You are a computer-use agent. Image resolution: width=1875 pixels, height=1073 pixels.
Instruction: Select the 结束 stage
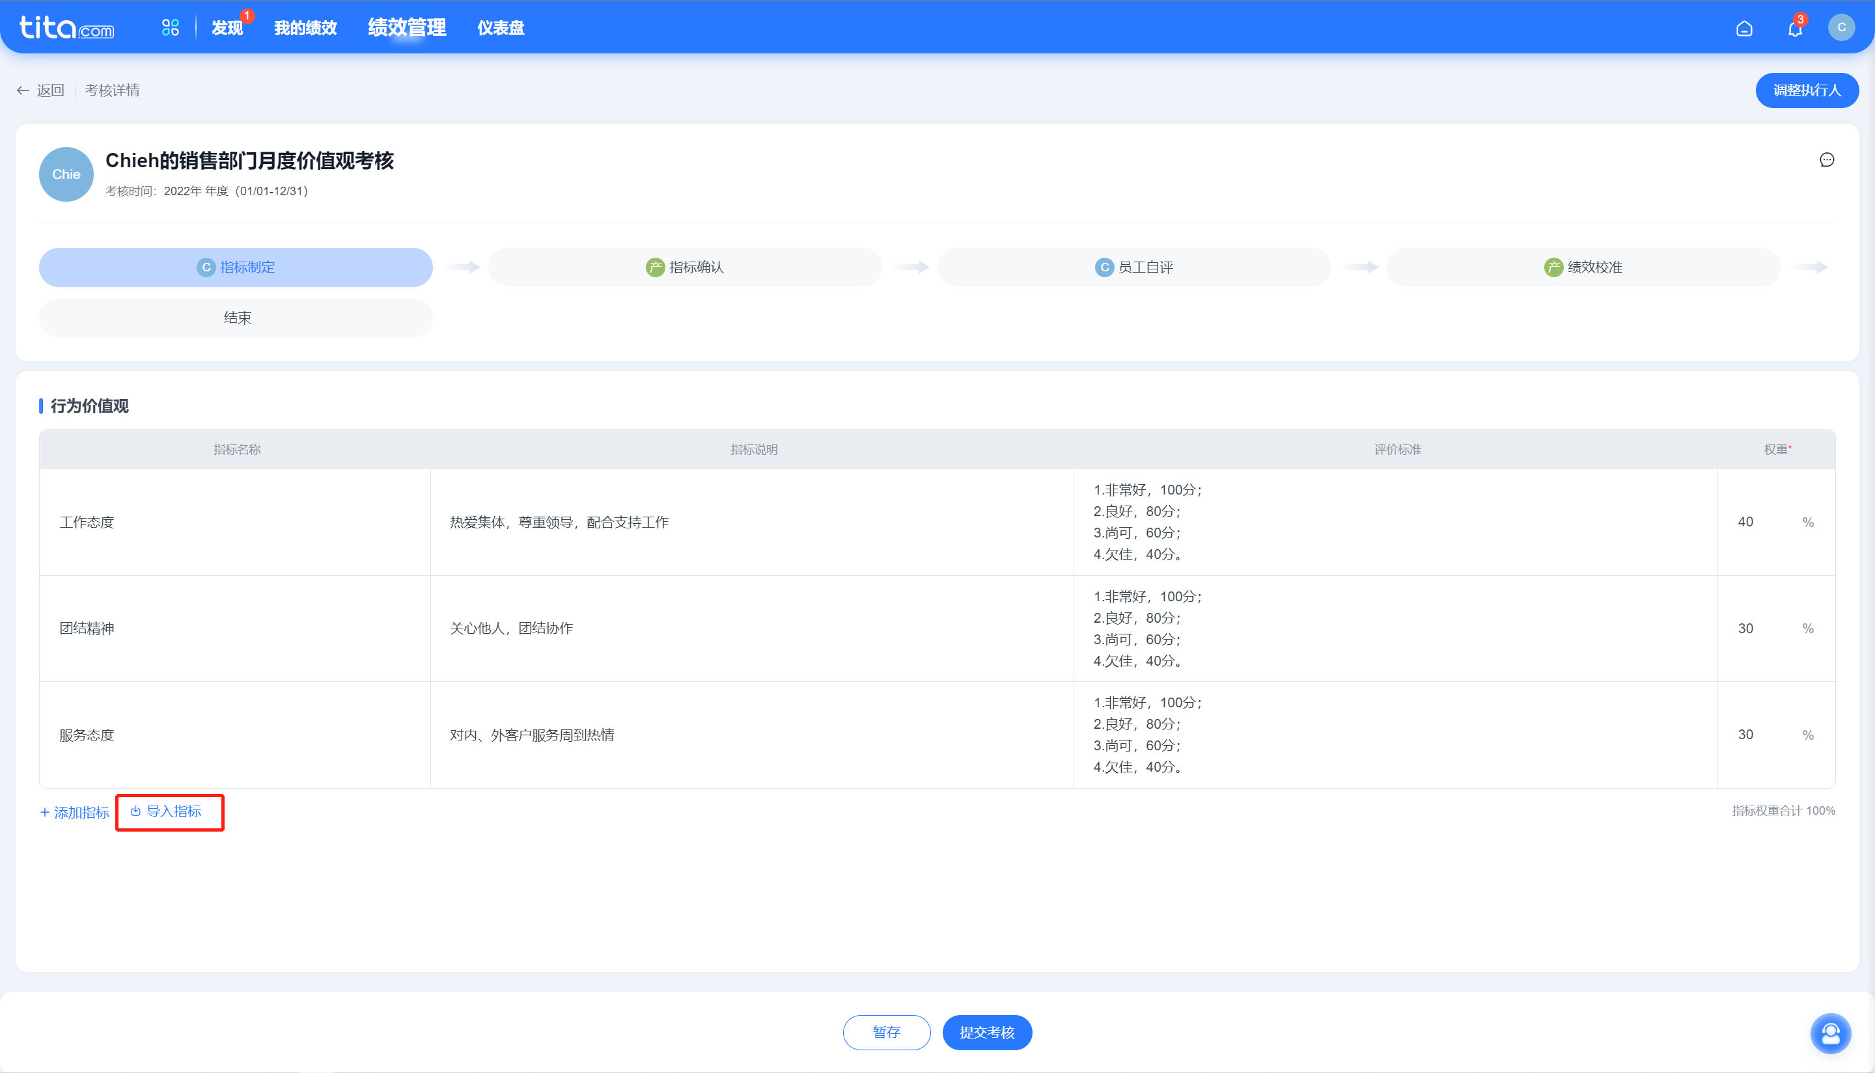(236, 318)
